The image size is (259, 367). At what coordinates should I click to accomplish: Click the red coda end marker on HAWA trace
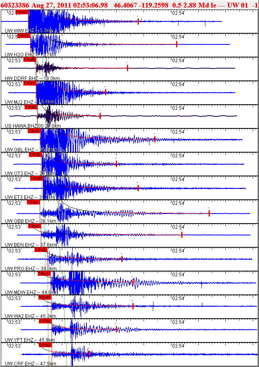[x=100, y=116]
